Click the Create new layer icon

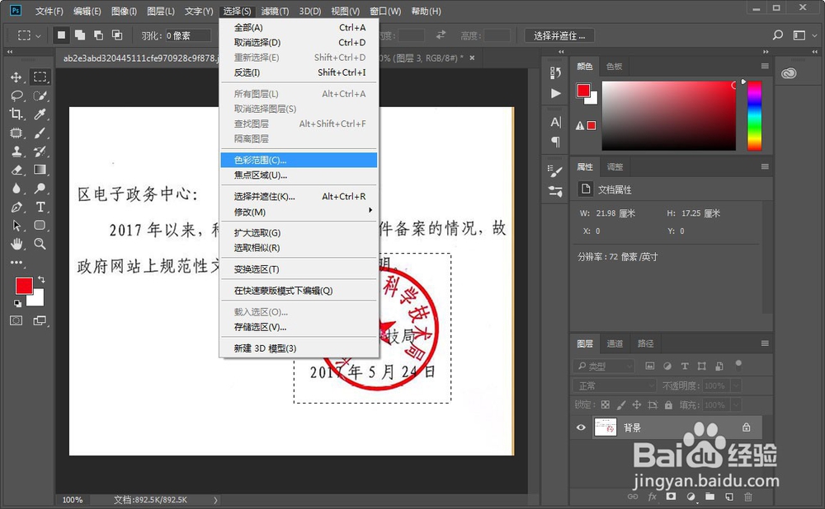click(728, 497)
